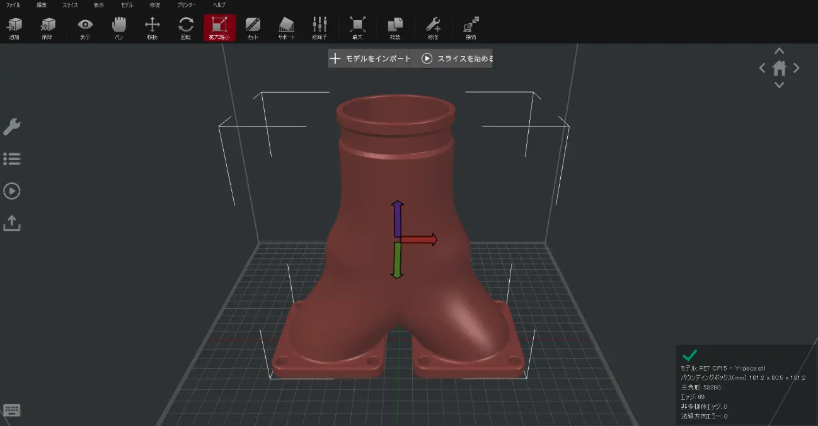Open the スライス (Slice) menu

tap(70, 5)
